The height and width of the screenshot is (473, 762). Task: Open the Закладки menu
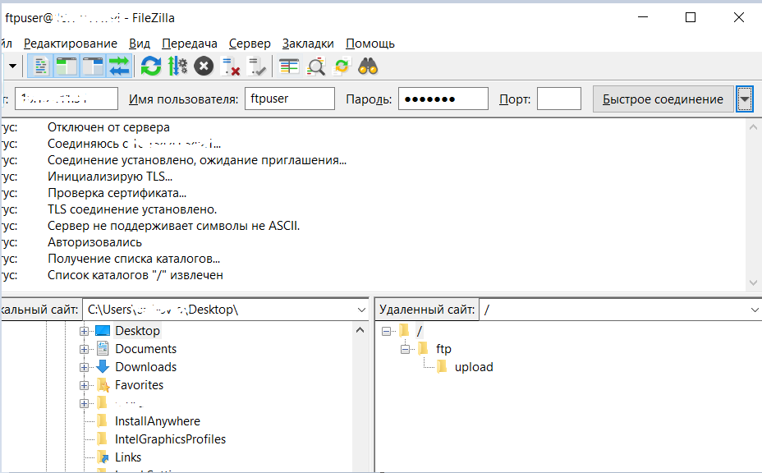[308, 44]
